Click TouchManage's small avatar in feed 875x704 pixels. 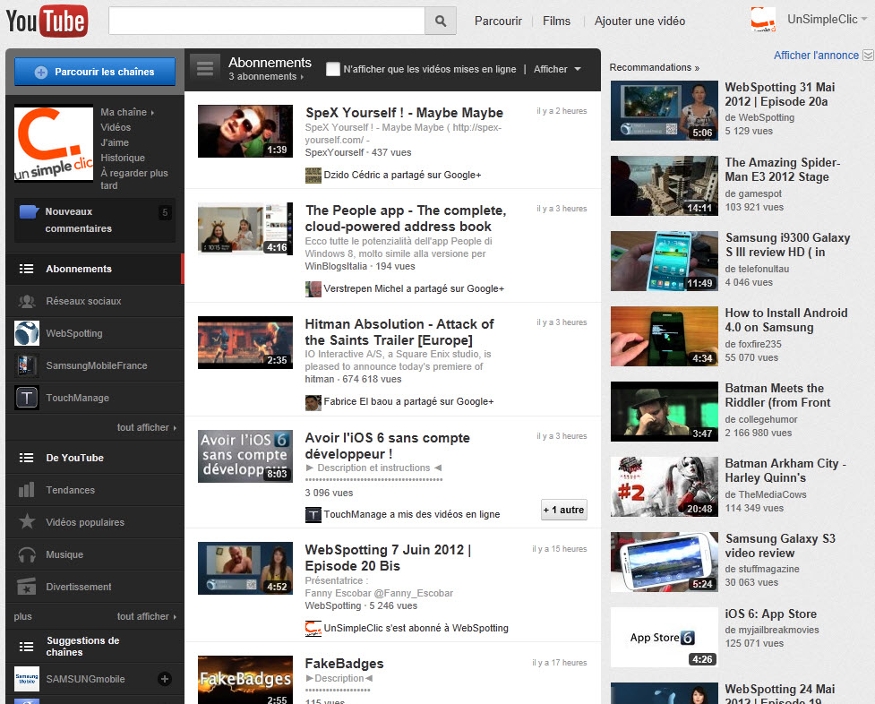pyautogui.click(x=313, y=515)
